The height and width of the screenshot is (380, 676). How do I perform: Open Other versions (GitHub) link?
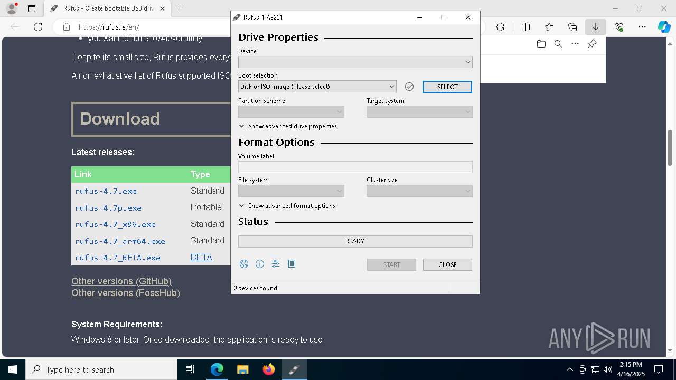[x=121, y=281]
